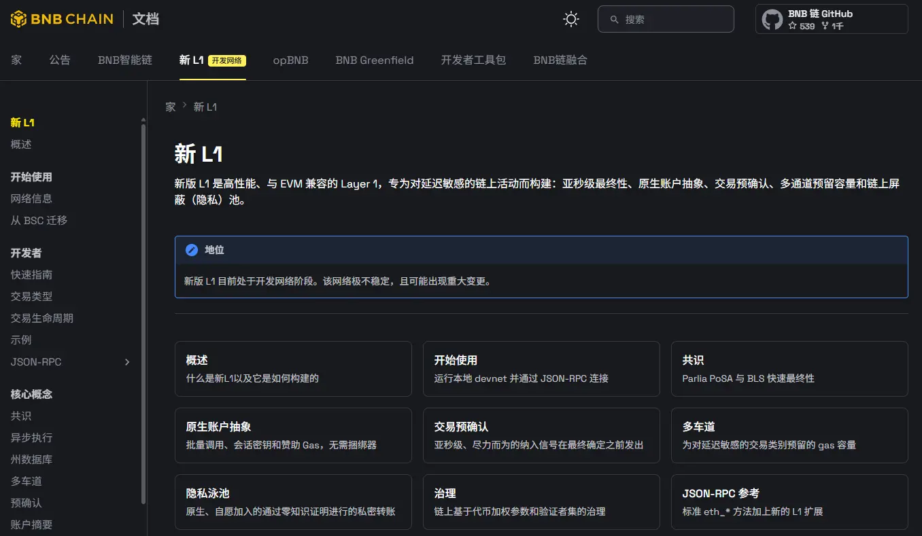Viewport: 922px width, 536px height.
Task: Open 快速指南 sidebar link
Action: (x=31, y=274)
